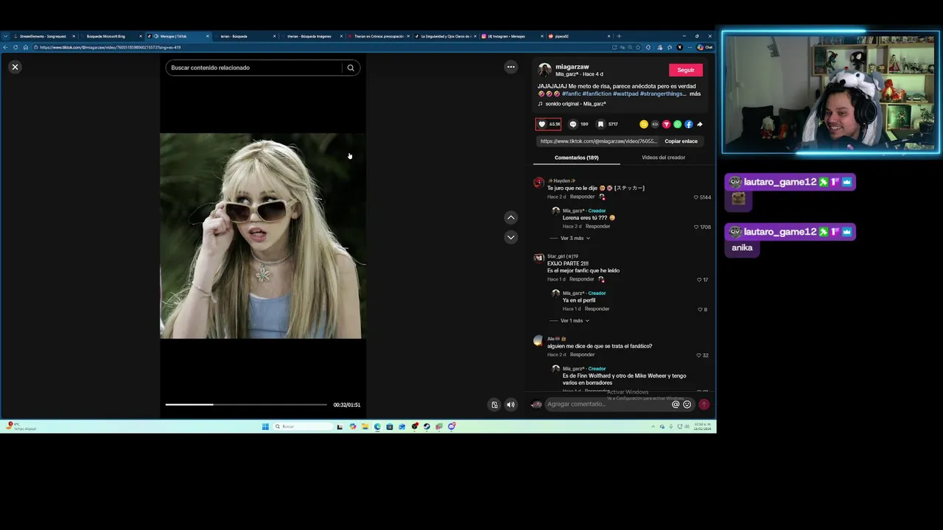The width and height of the screenshot is (943, 530).
Task: Open the Instagram Mensajes browser tab
Action: pos(506,36)
